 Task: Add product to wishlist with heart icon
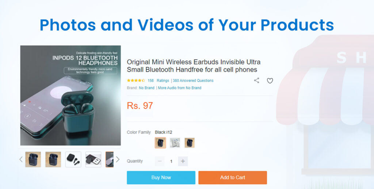(270, 81)
